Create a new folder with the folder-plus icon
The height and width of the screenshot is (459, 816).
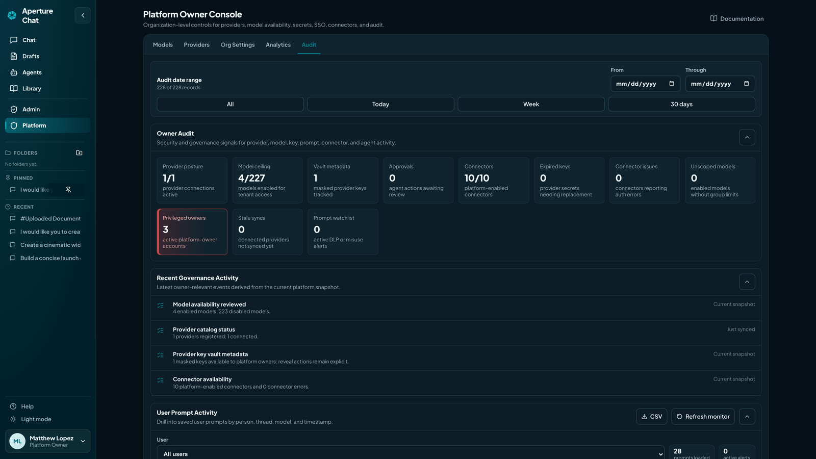79,152
